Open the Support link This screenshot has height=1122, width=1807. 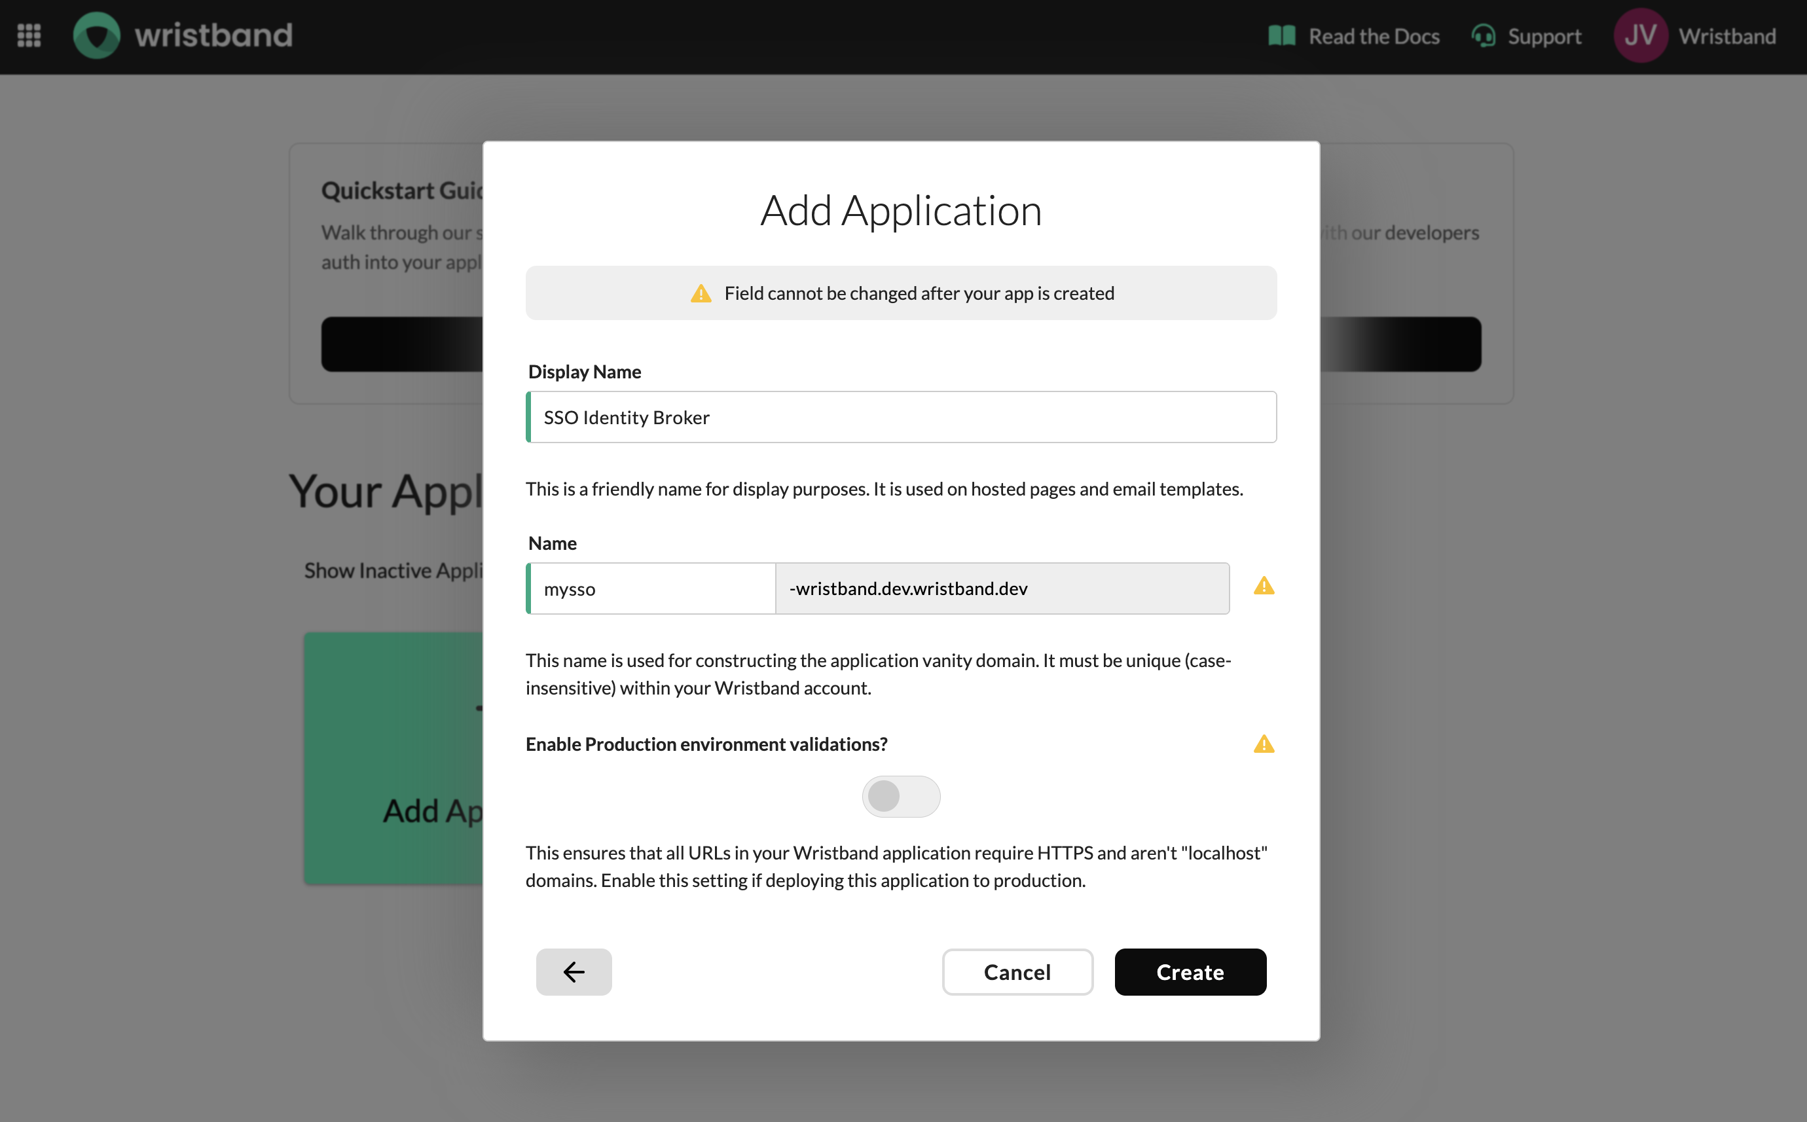tap(1544, 37)
